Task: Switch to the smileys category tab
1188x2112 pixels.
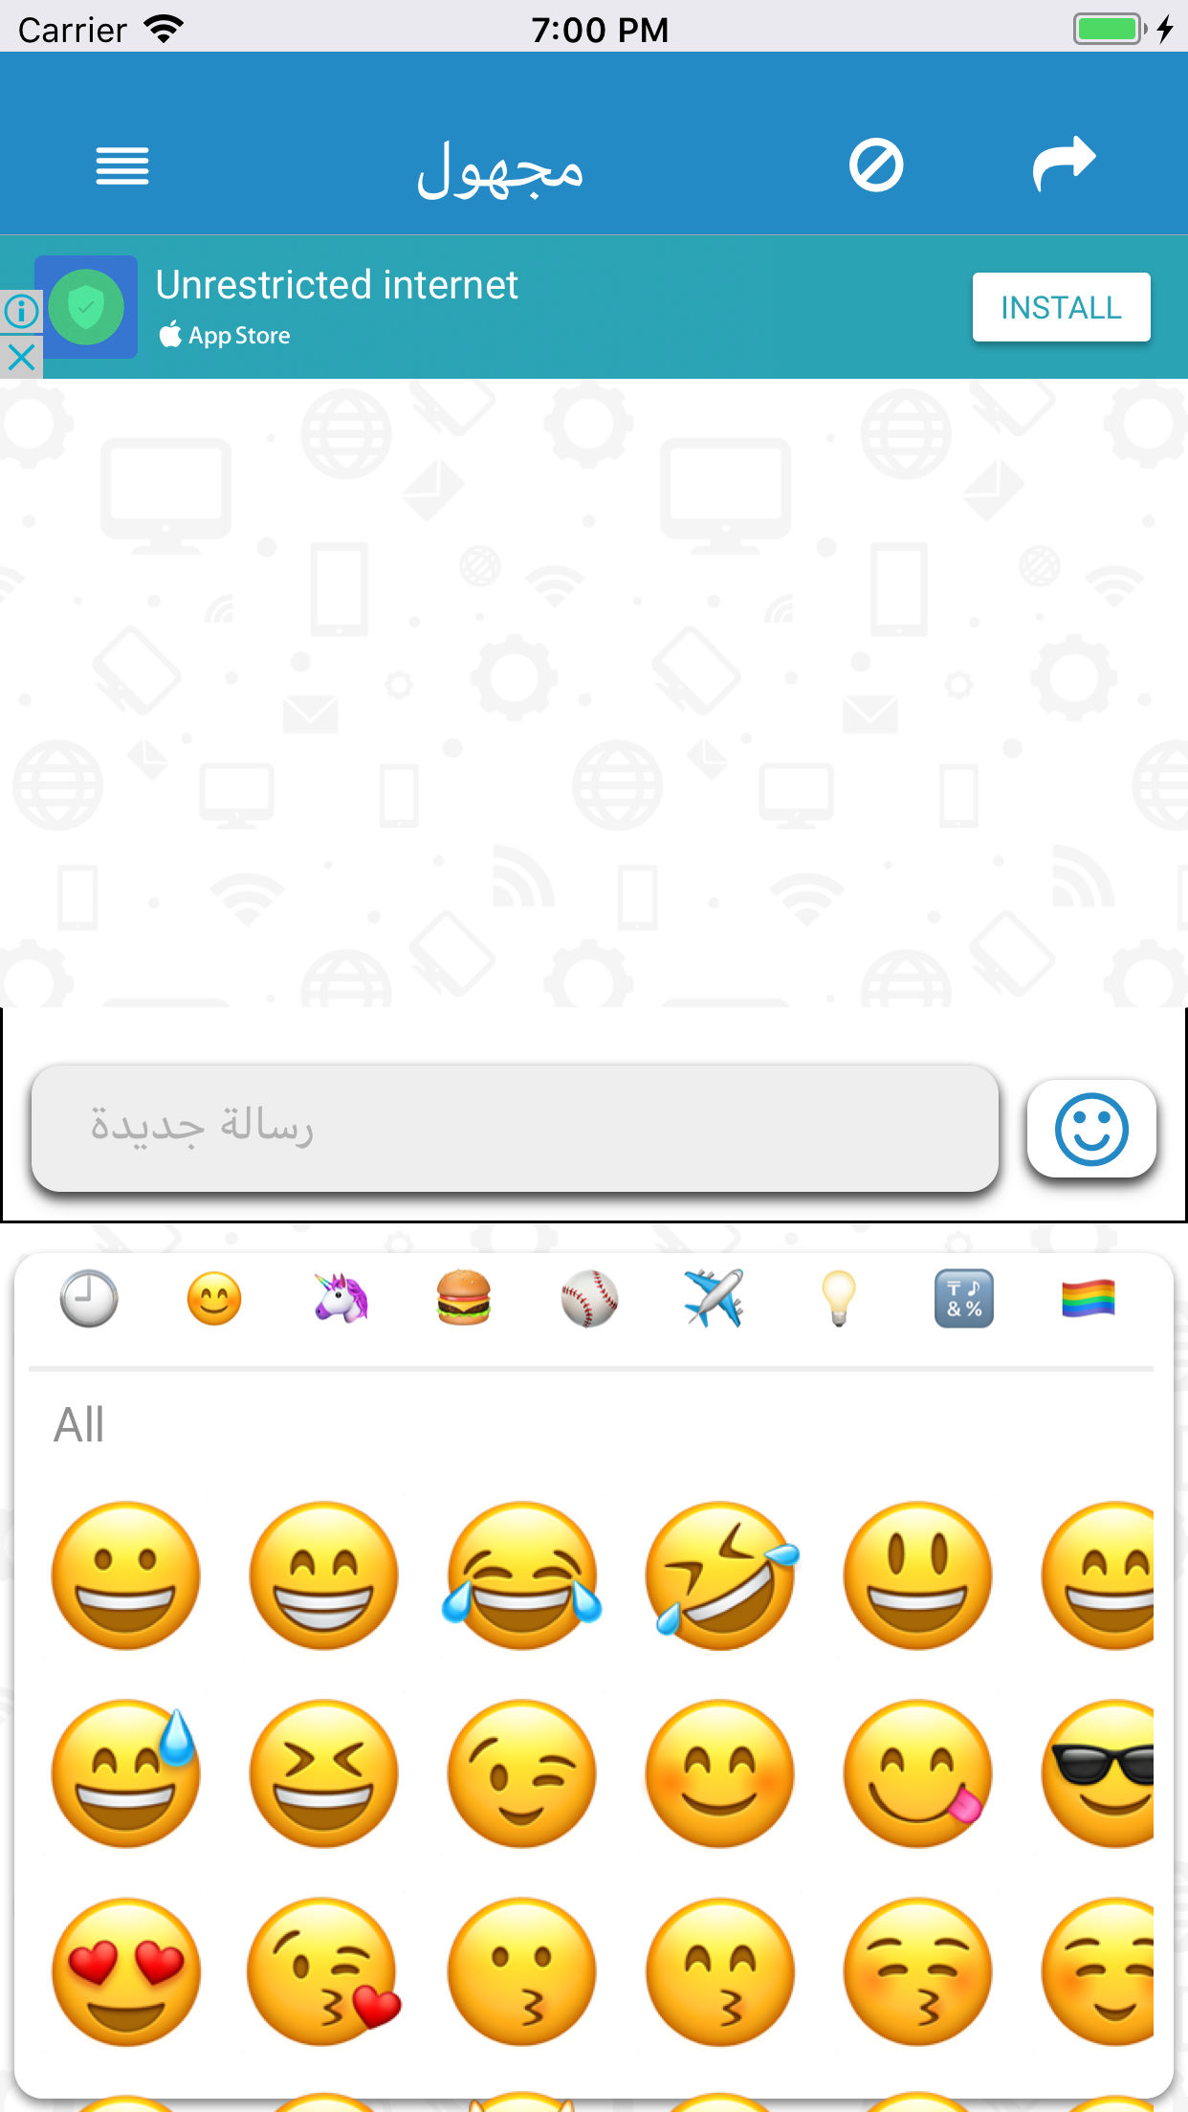Action: tap(214, 1299)
